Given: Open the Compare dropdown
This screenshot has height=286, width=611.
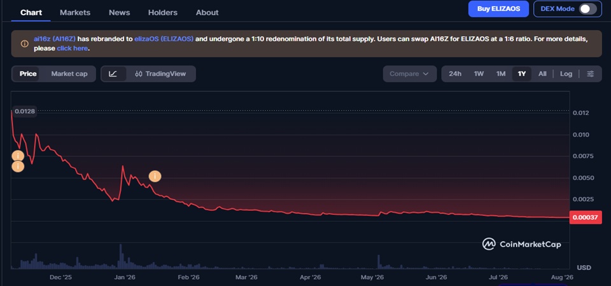Looking at the screenshot, I should (409, 74).
